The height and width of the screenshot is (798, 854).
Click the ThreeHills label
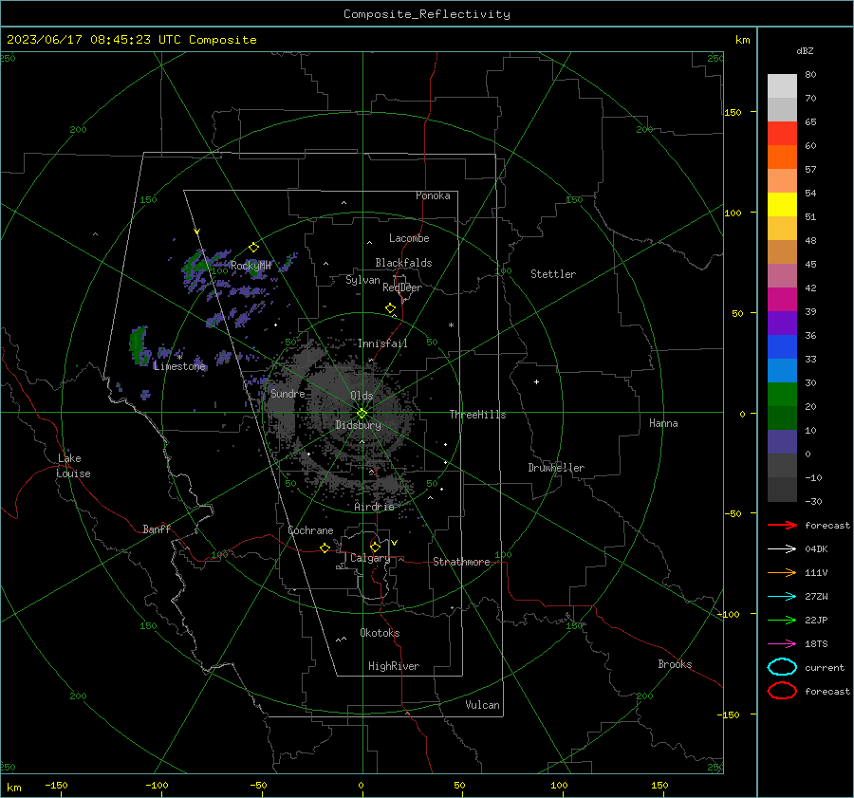pyautogui.click(x=477, y=415)
